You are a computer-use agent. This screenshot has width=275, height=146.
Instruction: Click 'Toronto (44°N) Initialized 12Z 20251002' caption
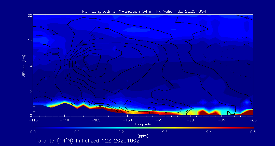88,141
